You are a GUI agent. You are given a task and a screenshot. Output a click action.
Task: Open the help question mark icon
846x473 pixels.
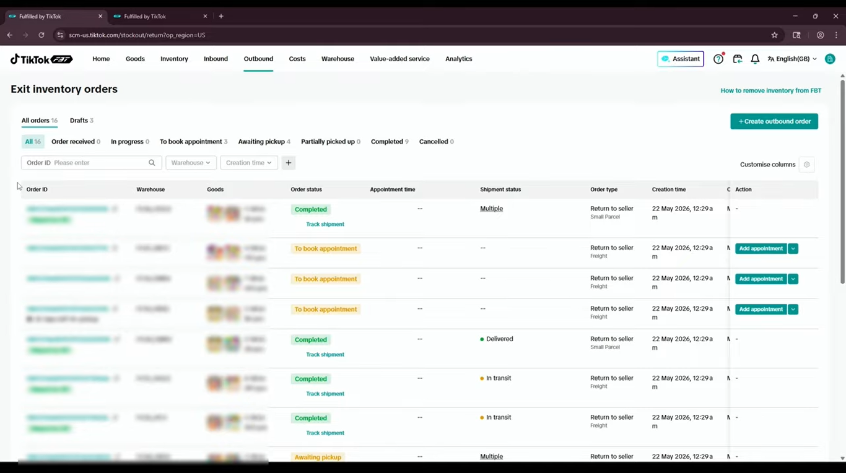tap(718, 59)
